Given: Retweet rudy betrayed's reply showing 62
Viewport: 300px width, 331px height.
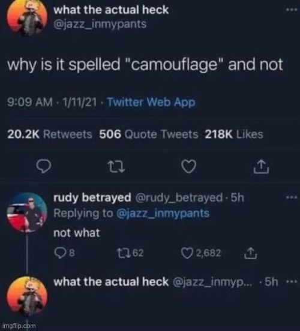Looking at the screenshot, I should click(130, 253).
